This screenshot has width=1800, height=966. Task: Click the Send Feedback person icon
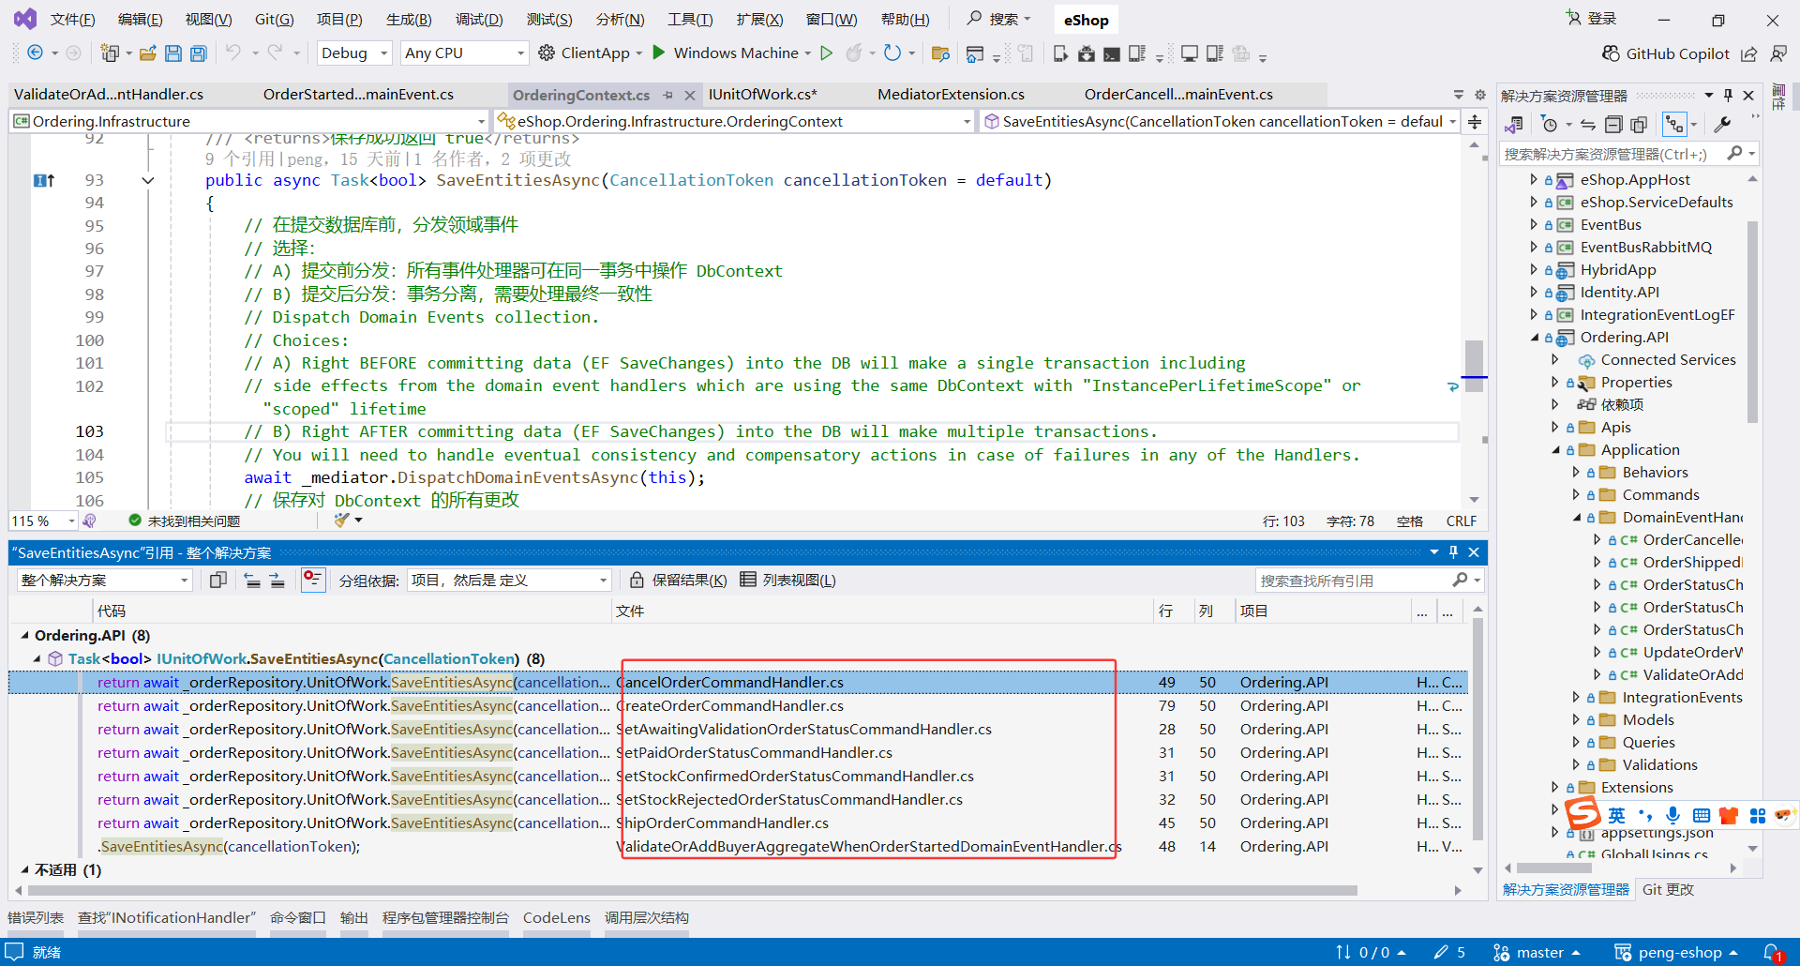[1778, 53]
